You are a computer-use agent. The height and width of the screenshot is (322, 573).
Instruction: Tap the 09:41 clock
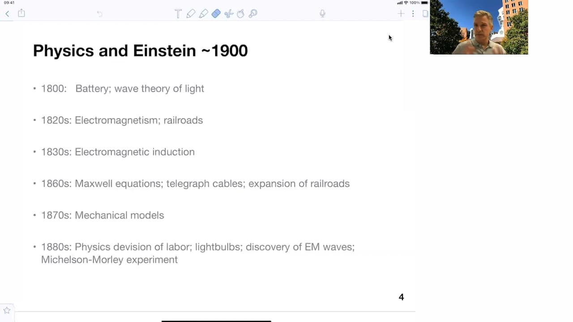pyautogui.click(x=9, y=3)
